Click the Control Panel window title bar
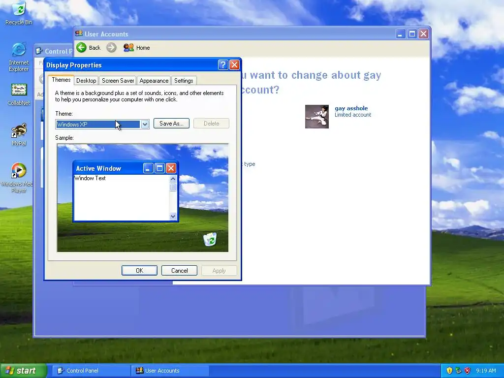504x378 pixels. (x=53, y=51)
